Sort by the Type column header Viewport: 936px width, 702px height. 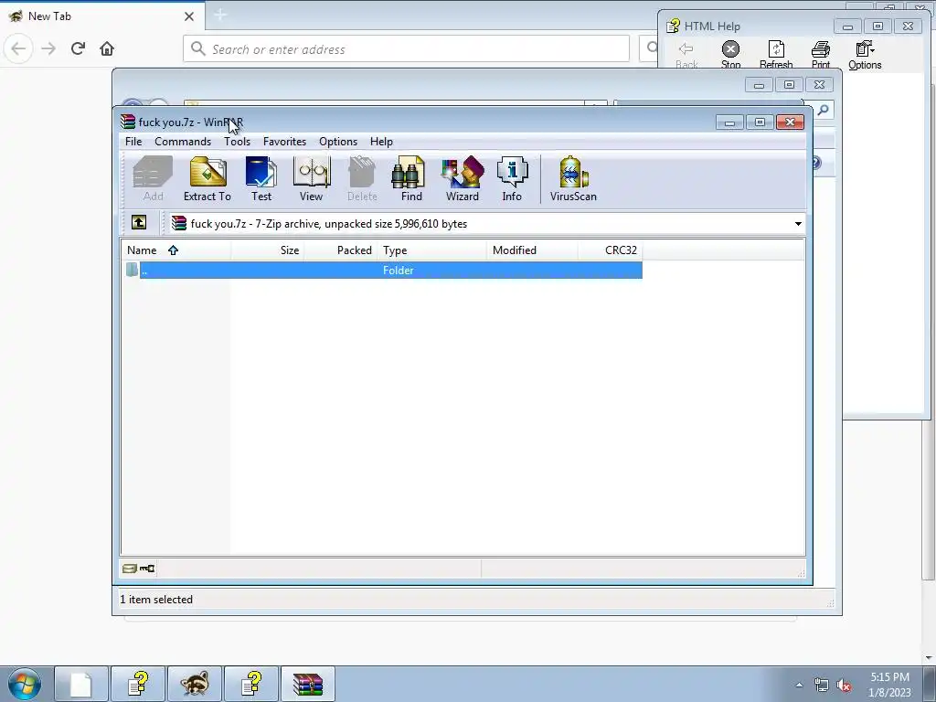point(432,250)
